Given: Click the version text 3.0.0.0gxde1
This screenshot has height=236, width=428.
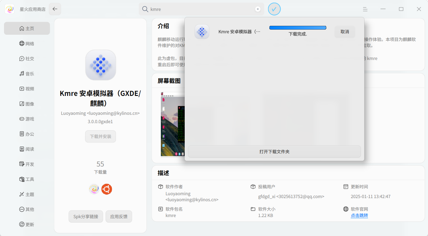Looking at the screenshot, I should click(x=100, y=121).
